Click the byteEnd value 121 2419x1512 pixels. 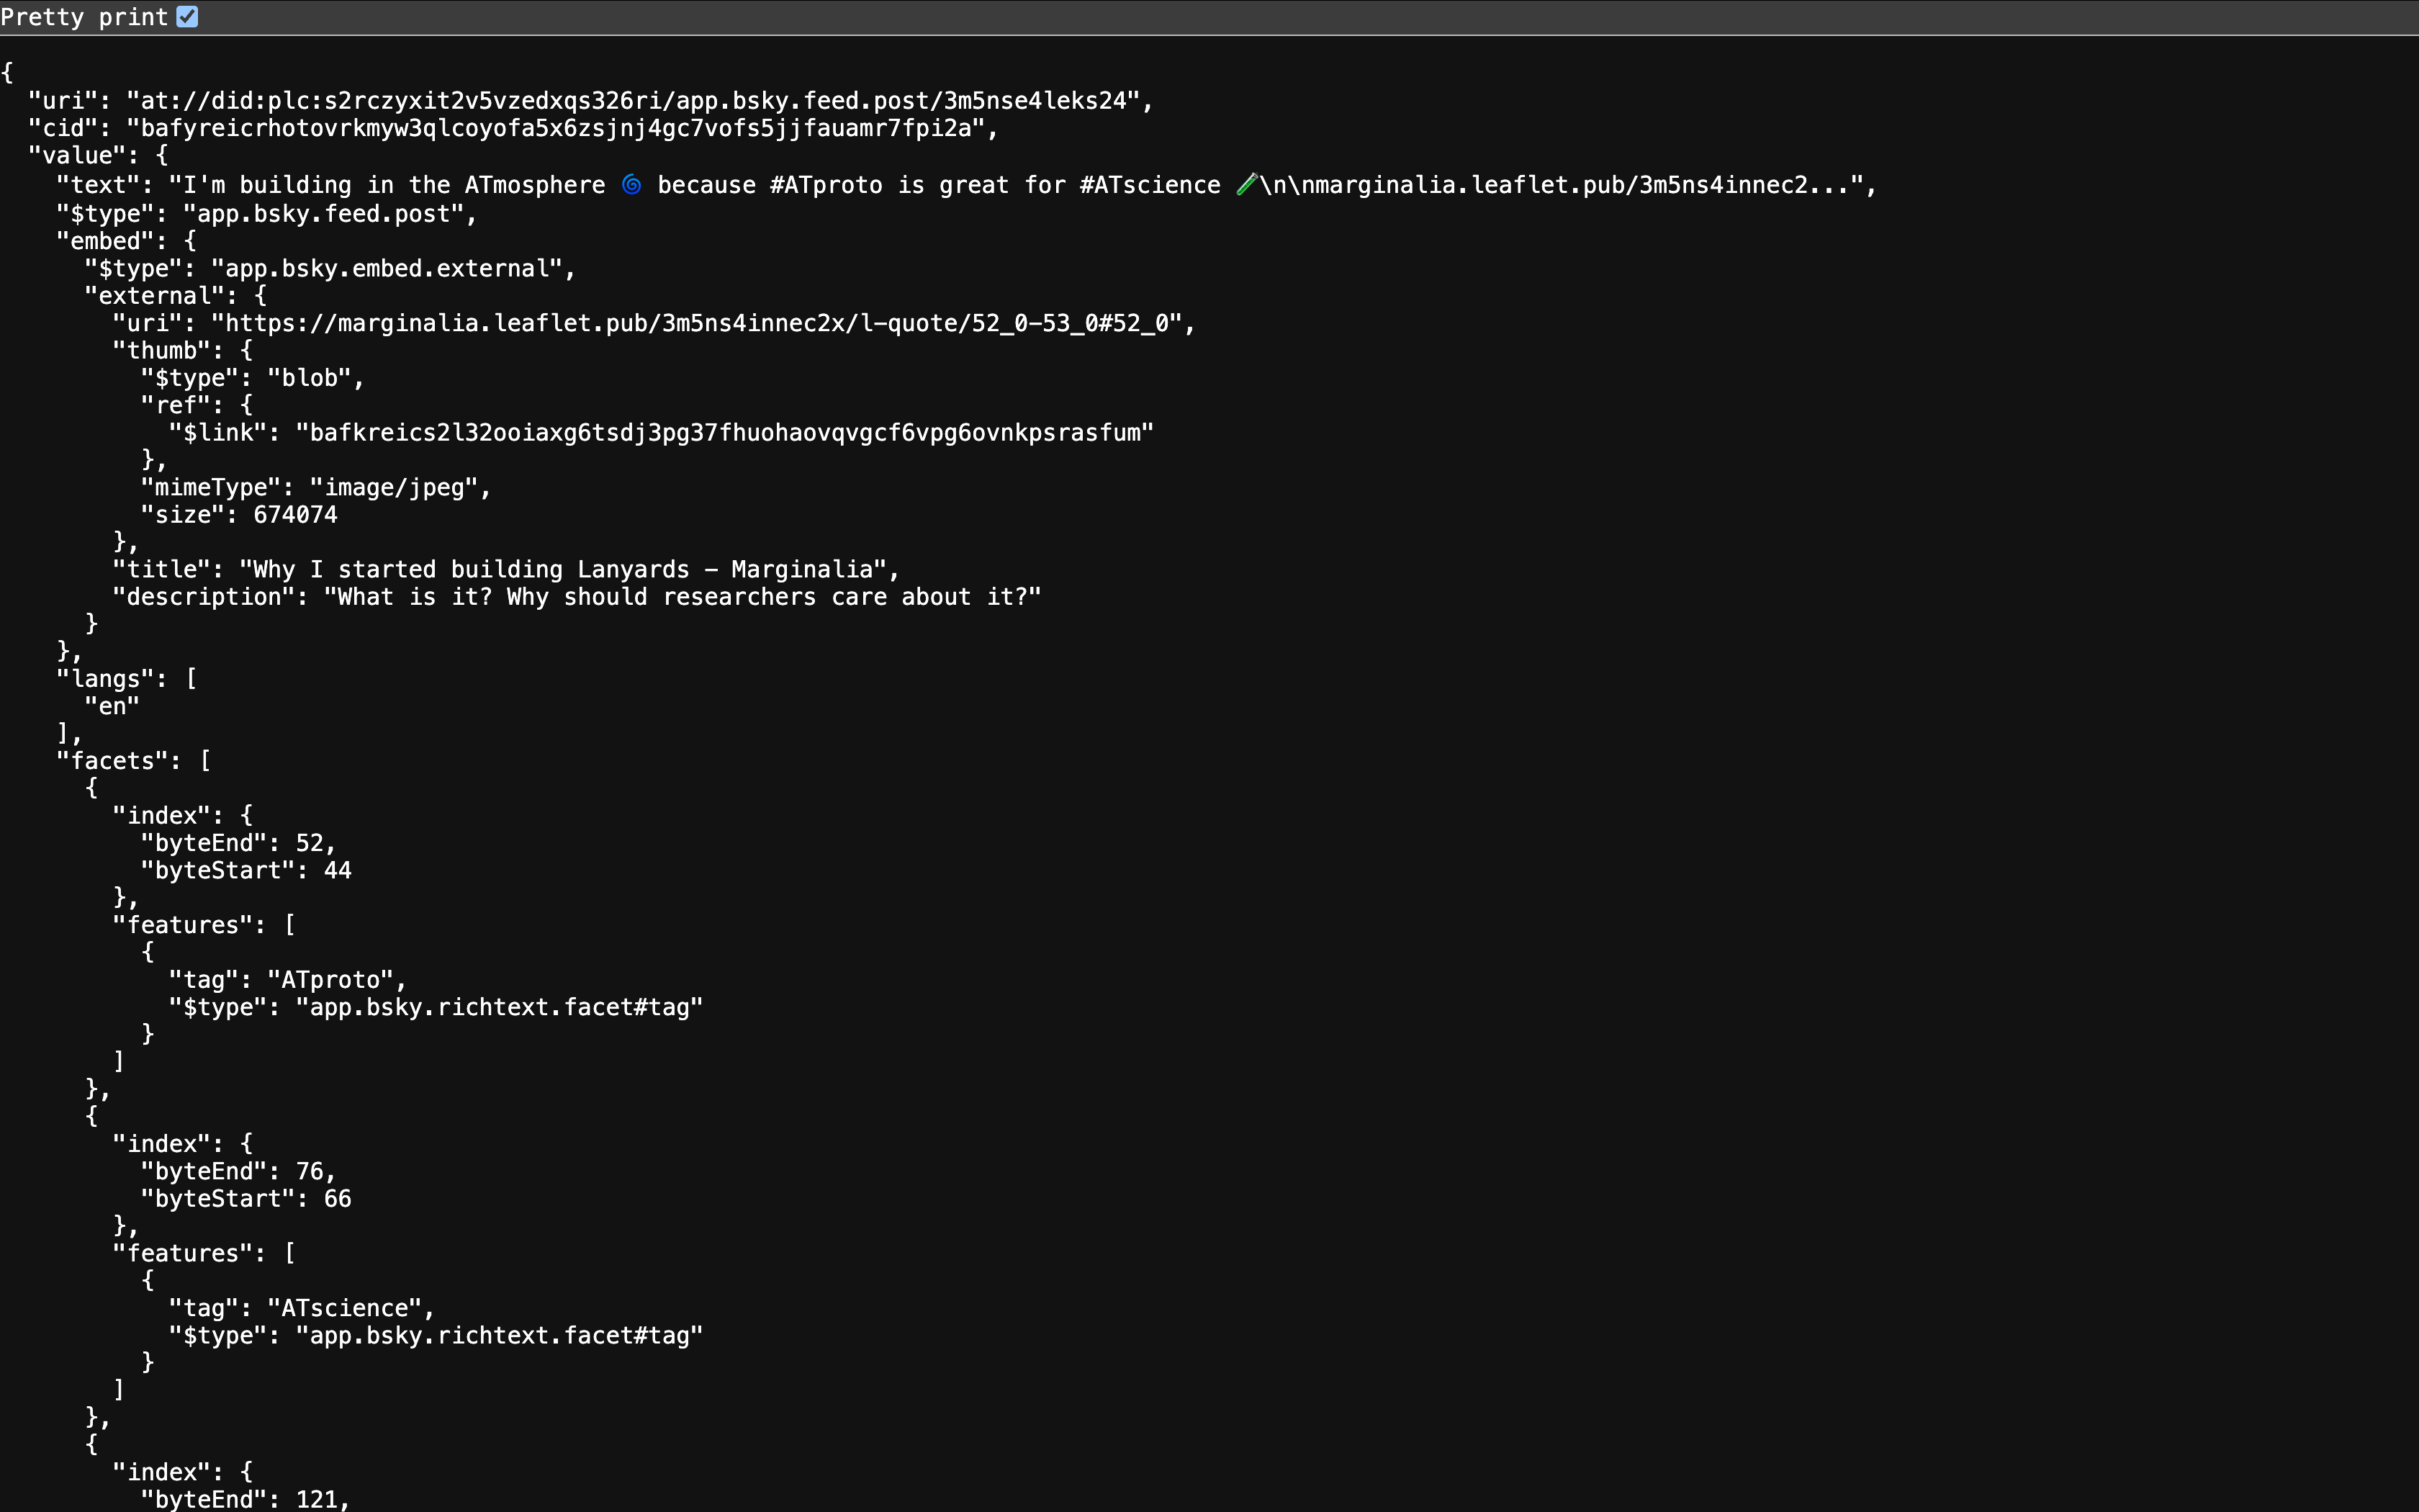(x=317, y=1499)
